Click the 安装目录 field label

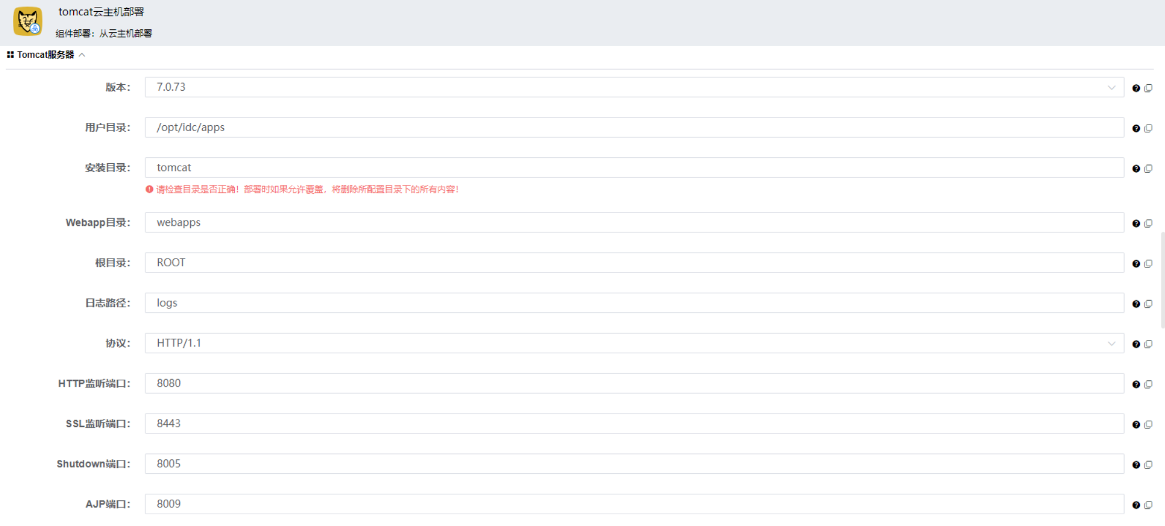pyautogui.click(x=108, y=168)
